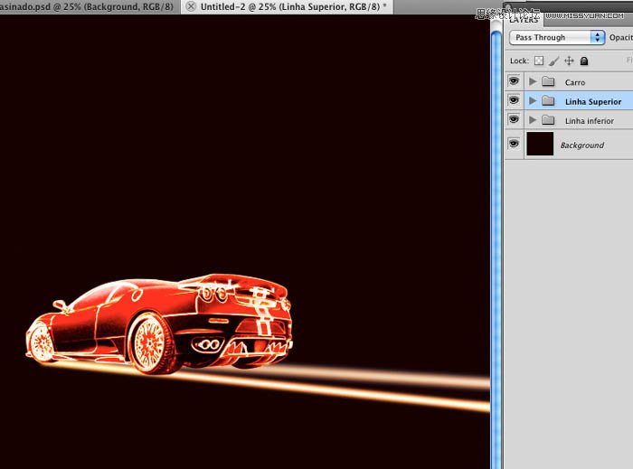Switch to the Background PSD document tab
Image resolution: width=633 pixels, height=469 pixels.
[86, 6]
